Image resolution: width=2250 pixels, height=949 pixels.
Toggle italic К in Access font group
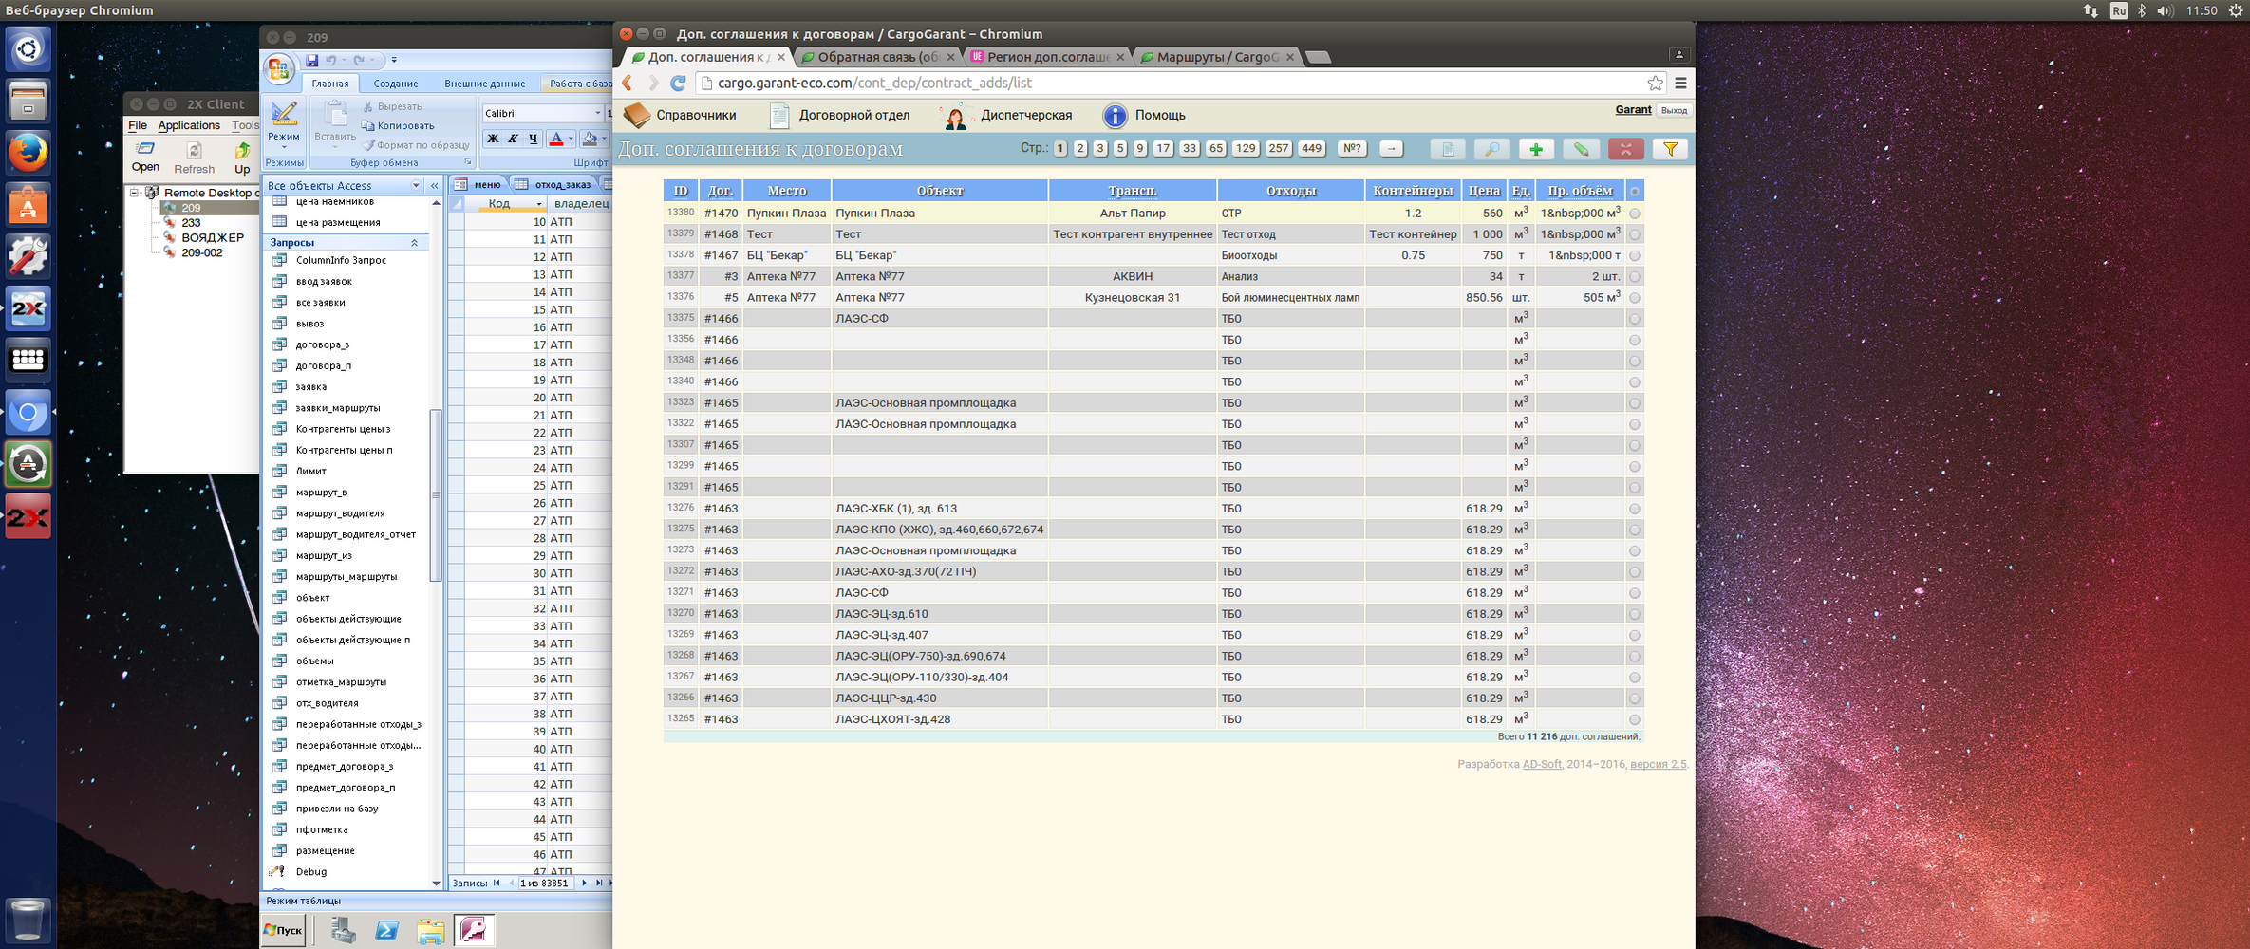(513, 139)
